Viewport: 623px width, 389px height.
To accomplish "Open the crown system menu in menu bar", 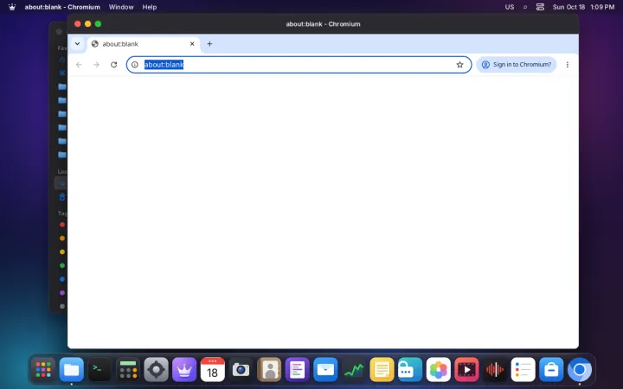I will [12, 7].
